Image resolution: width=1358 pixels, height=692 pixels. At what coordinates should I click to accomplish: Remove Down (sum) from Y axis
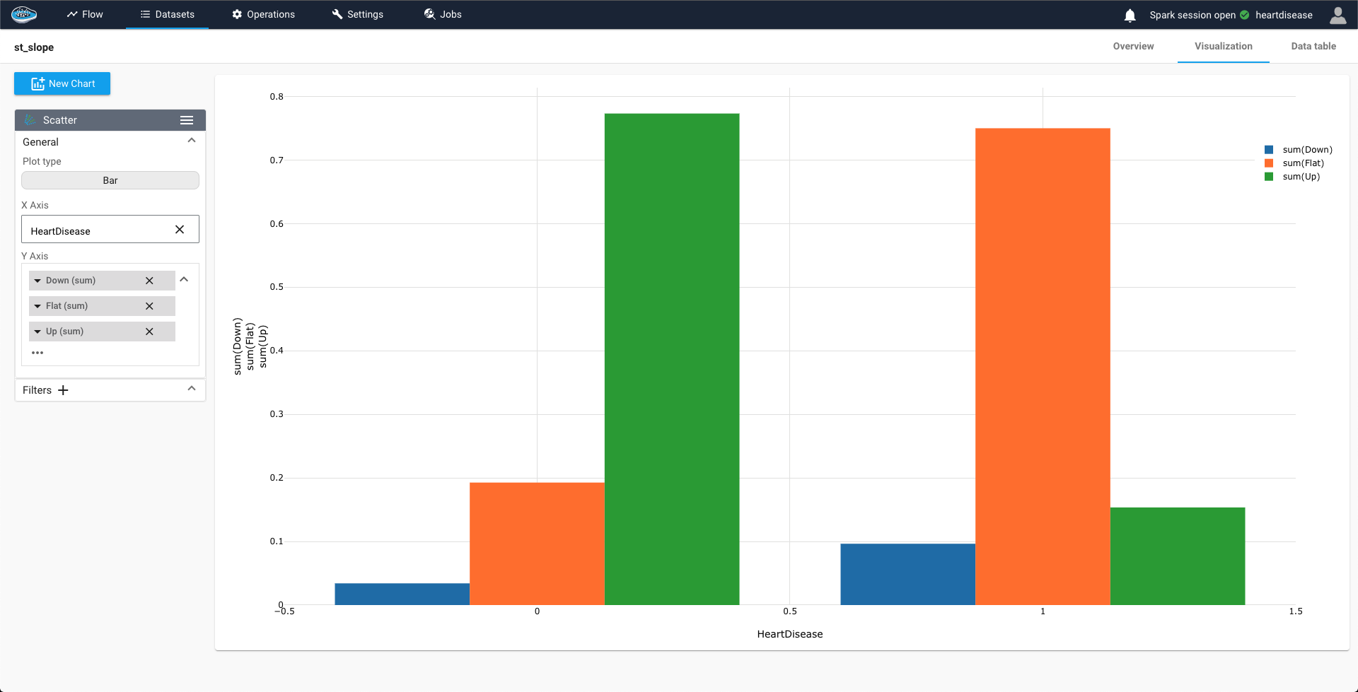[x=149, y=281]
